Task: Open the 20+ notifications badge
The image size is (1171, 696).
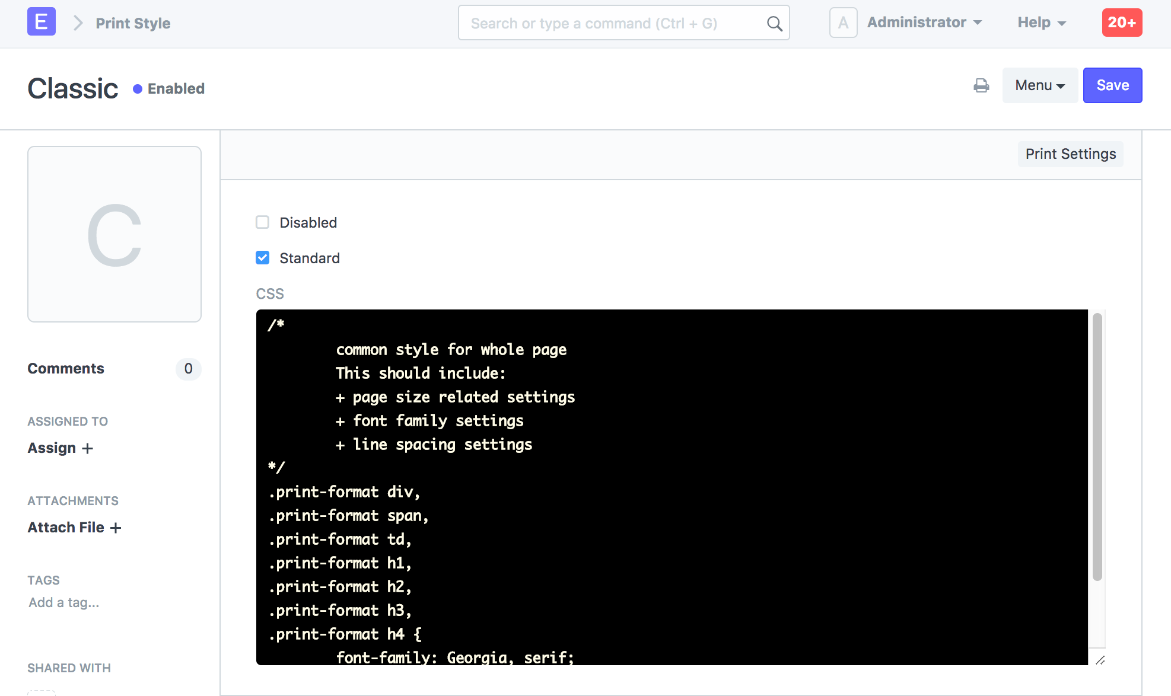Action: click(x=1121, y=23)
